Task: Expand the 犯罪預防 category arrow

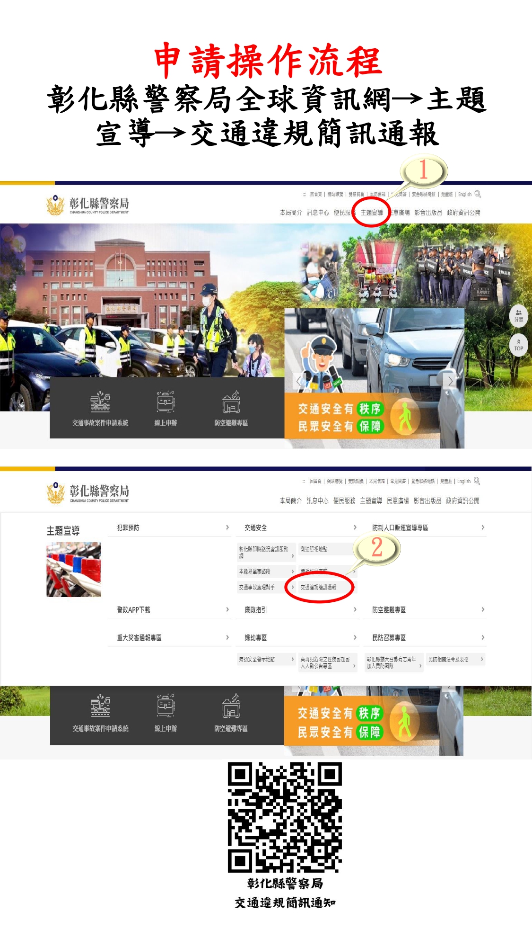Action: [227, 527]
